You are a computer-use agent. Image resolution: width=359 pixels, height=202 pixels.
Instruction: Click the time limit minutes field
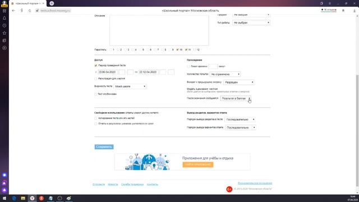click(213, 66)
